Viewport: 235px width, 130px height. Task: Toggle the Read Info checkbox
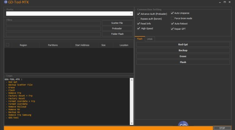[138, 23]
